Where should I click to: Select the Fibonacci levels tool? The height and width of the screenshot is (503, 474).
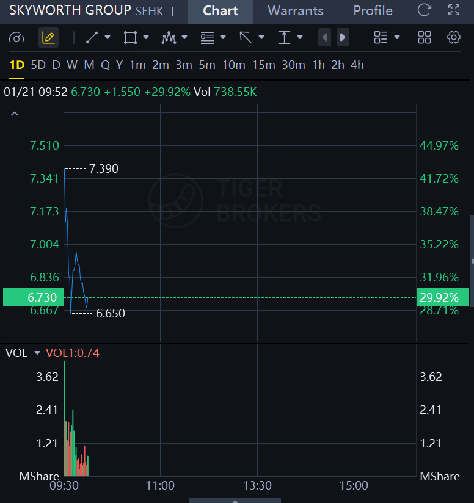pos(207,37)
